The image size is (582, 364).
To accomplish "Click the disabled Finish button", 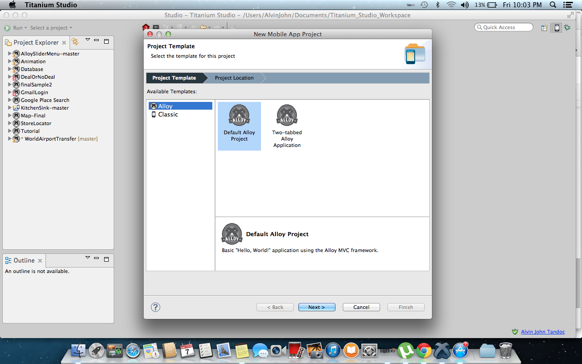I will point(406,307).
